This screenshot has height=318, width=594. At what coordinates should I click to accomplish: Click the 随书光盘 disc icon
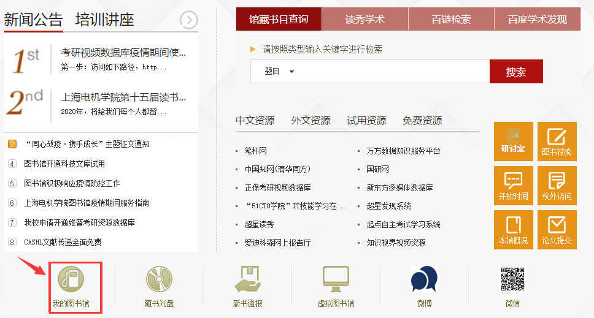(x=159, y=280)
